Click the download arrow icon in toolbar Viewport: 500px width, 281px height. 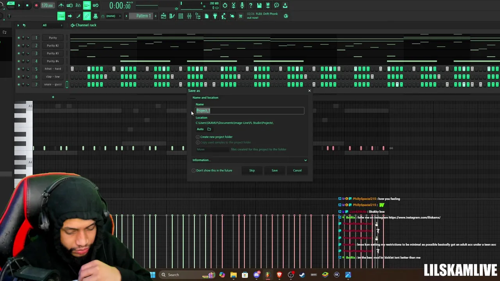point(285,5)
